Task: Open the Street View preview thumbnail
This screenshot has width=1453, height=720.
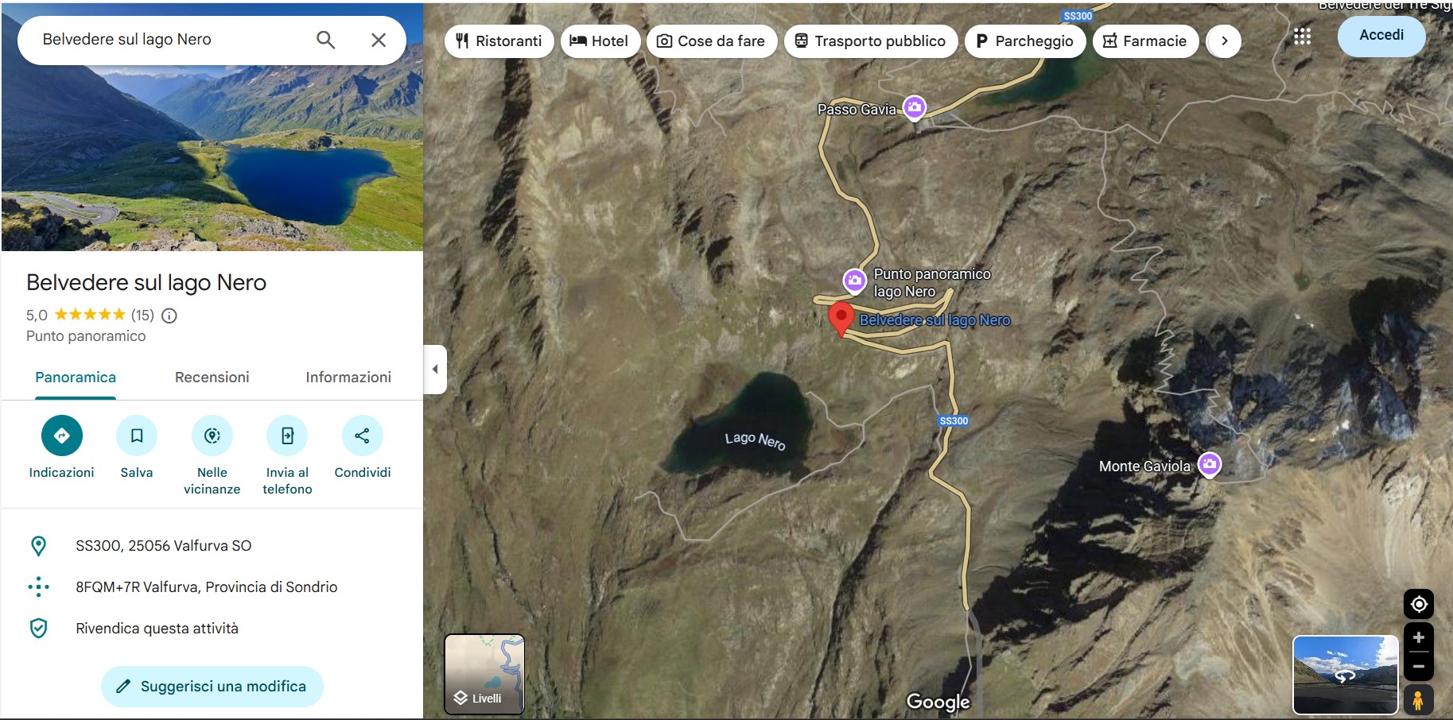Action: tap(1345, 675)
